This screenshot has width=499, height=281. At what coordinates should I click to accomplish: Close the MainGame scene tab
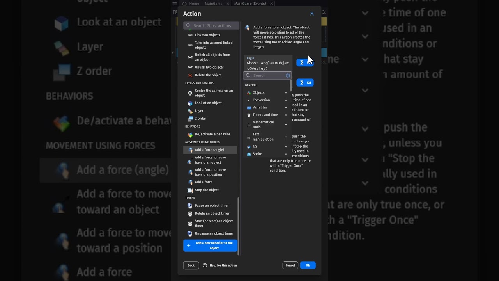click(228, 4)
